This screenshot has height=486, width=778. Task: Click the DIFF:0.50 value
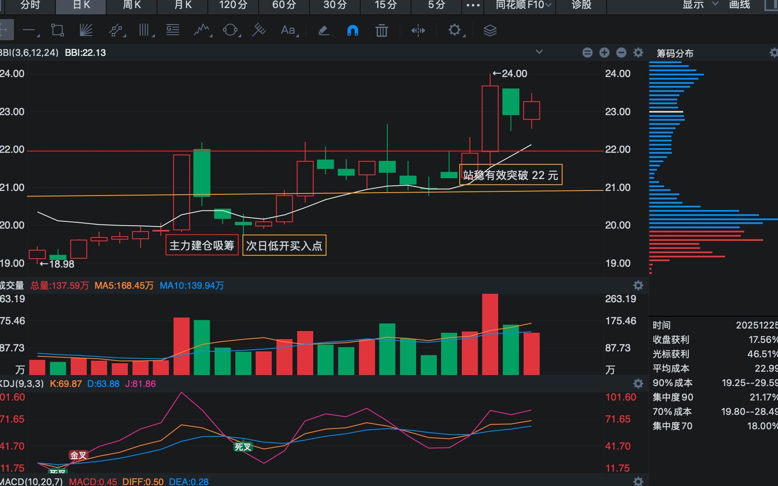point(143,481)
